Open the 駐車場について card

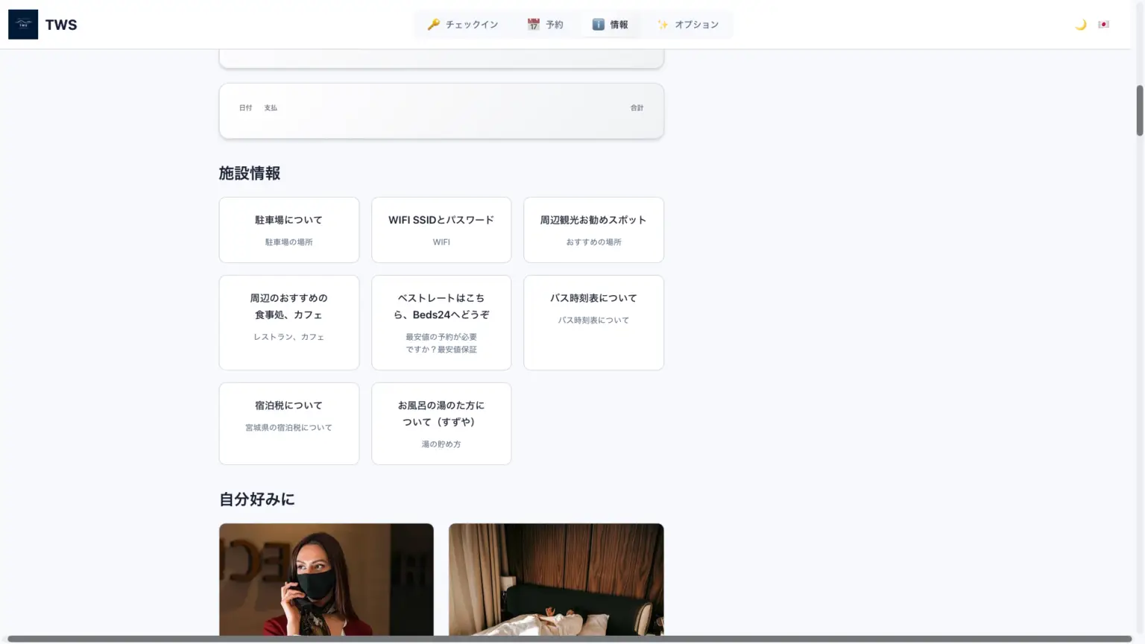pos(288,230)
